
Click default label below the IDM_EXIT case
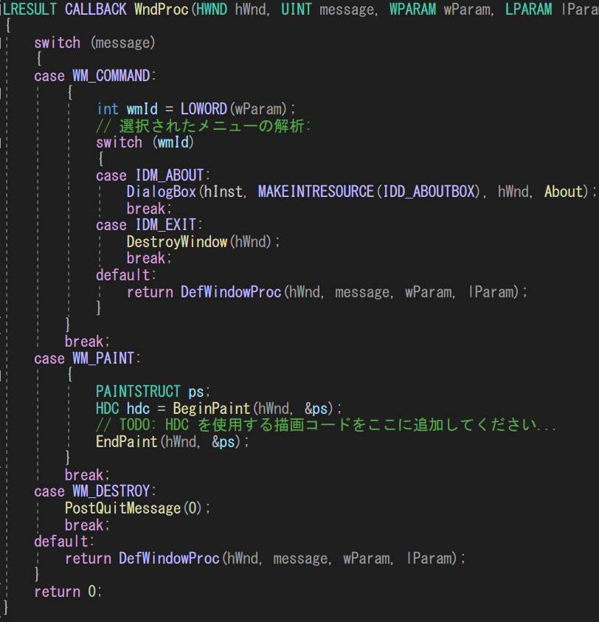coord(123,275)
